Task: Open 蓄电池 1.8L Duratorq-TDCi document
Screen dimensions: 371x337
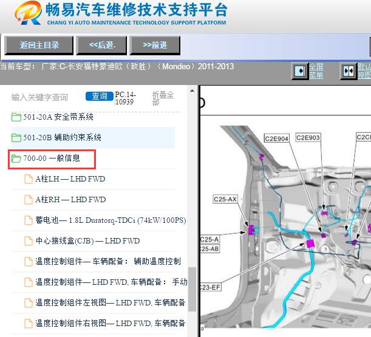Action: coord(111,220)
